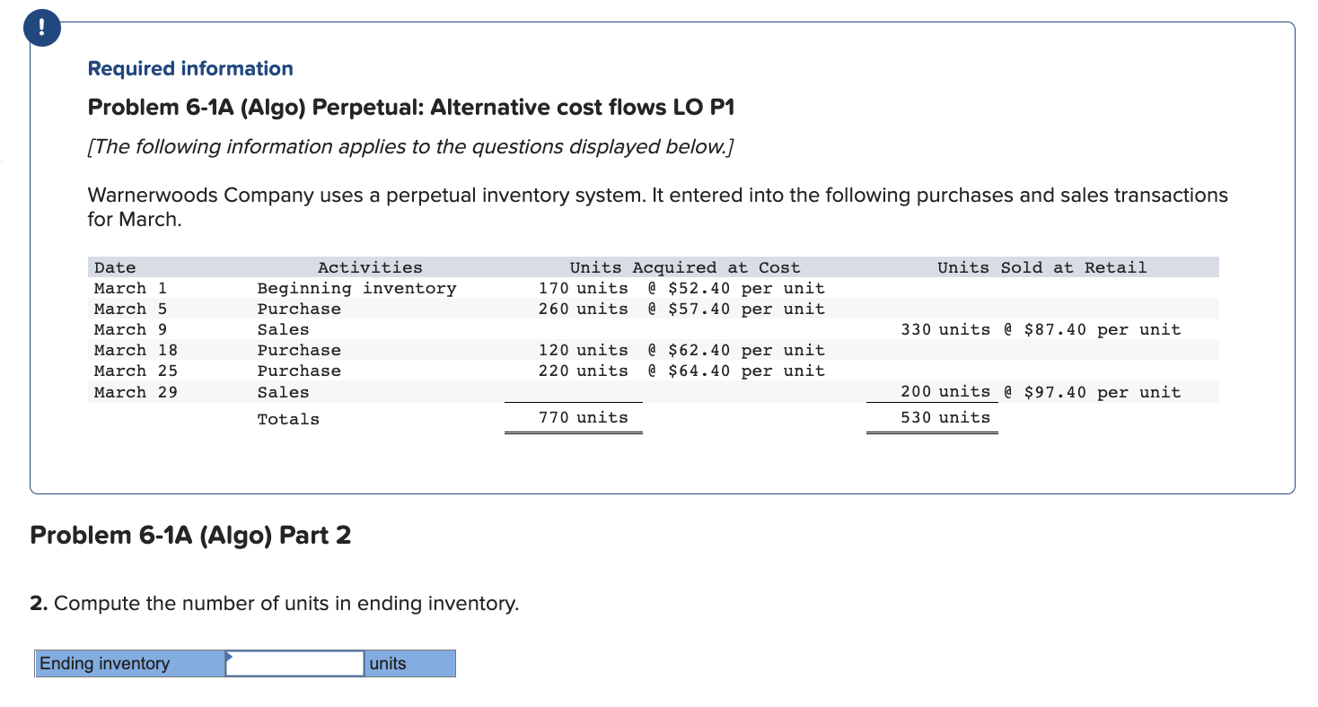The width and height of the screenshot is (1318, 707).
Task: Click the 'March 1' date cell
Action: click(131, 288)
